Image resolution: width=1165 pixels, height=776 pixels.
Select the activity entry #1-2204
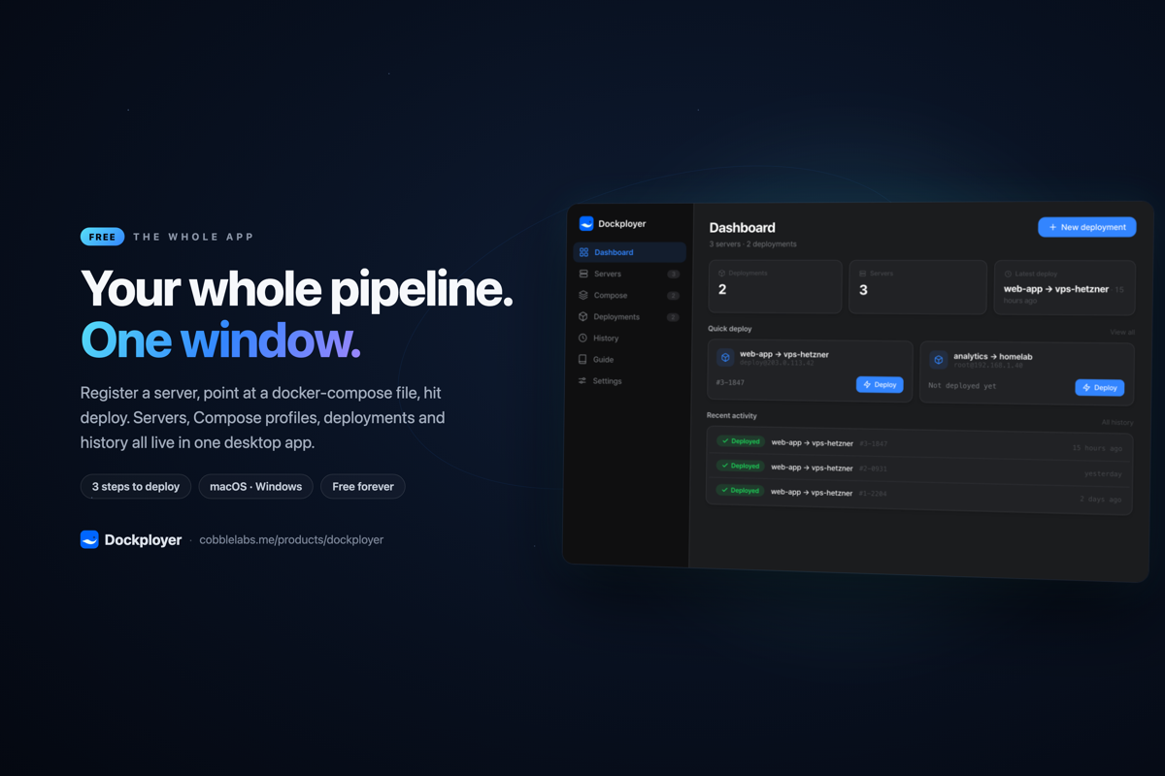coord(918,495)
